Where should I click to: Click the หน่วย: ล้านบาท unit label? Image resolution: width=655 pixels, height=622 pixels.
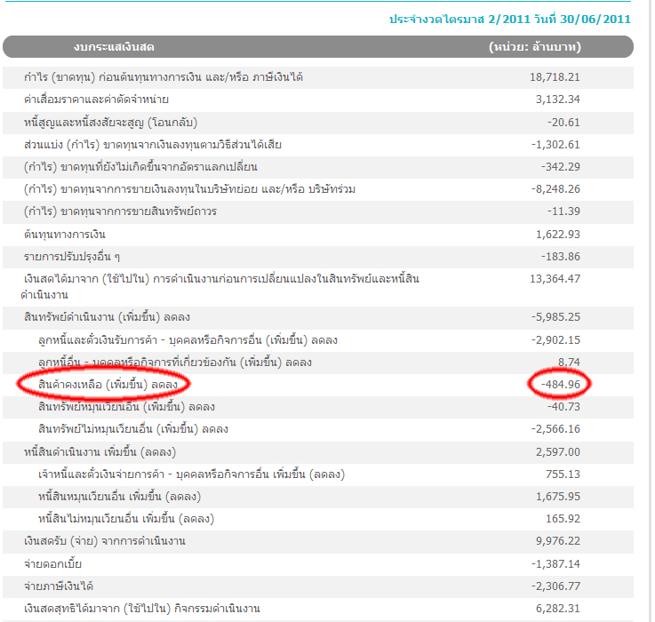(x=535, y=47)
